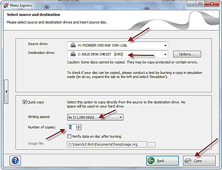Open the Destination drive dropdown

tap(118, 54)
